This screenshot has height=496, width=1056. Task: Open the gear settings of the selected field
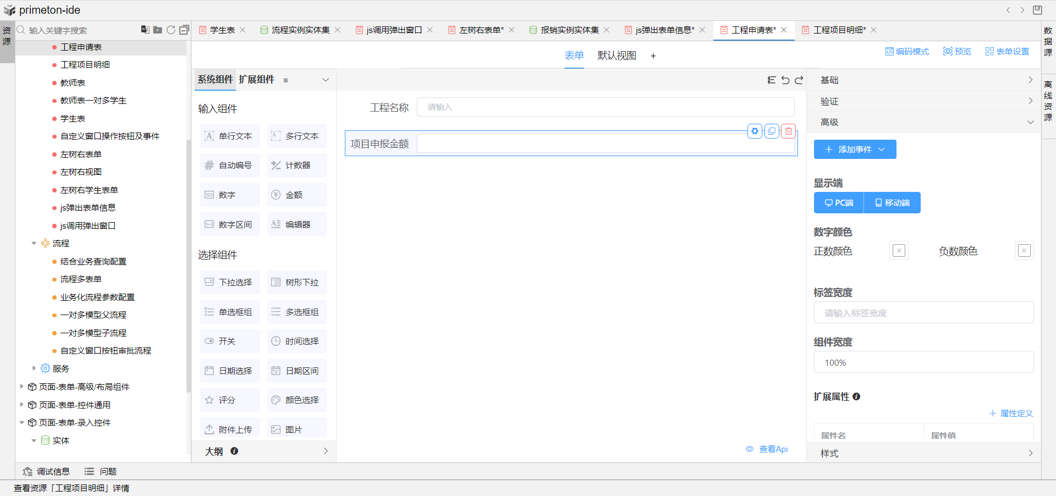755,131
